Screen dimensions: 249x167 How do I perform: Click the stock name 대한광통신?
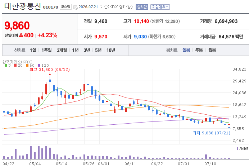tap(22, 6)
